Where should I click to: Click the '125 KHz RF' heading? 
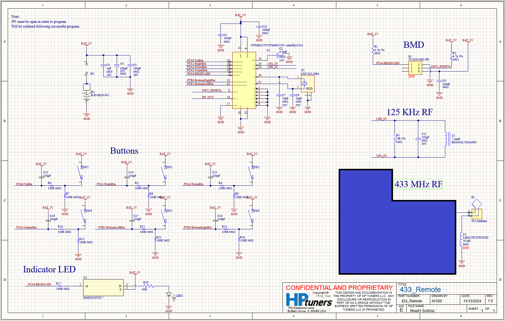point(409,112)
